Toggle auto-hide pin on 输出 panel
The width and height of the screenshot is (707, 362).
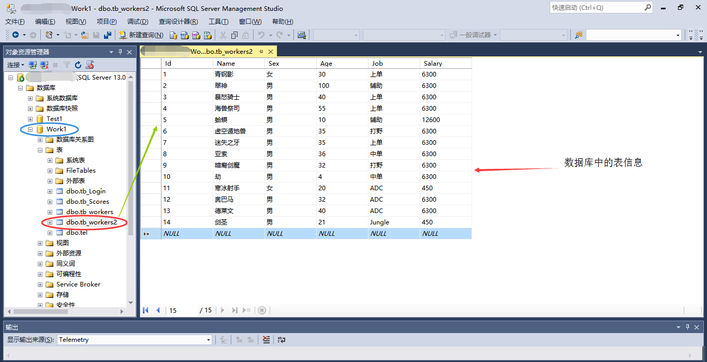tap(688, 327)
